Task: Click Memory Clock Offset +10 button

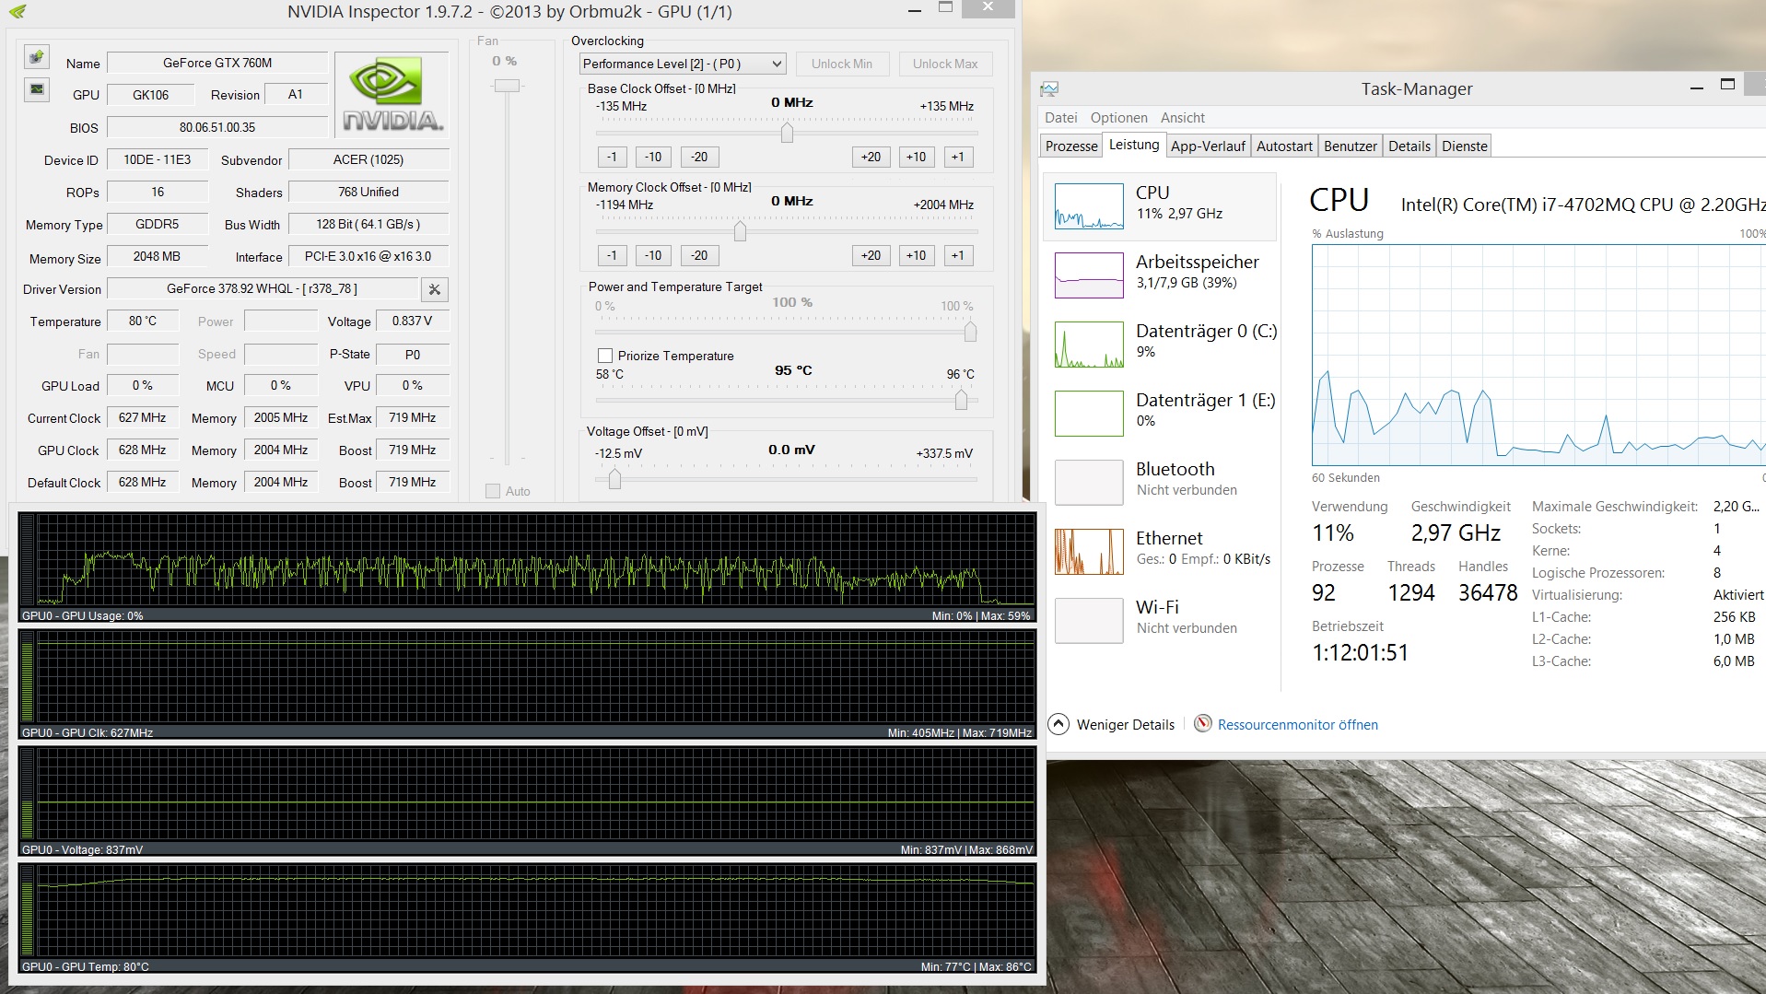Action: click(916, 255)
